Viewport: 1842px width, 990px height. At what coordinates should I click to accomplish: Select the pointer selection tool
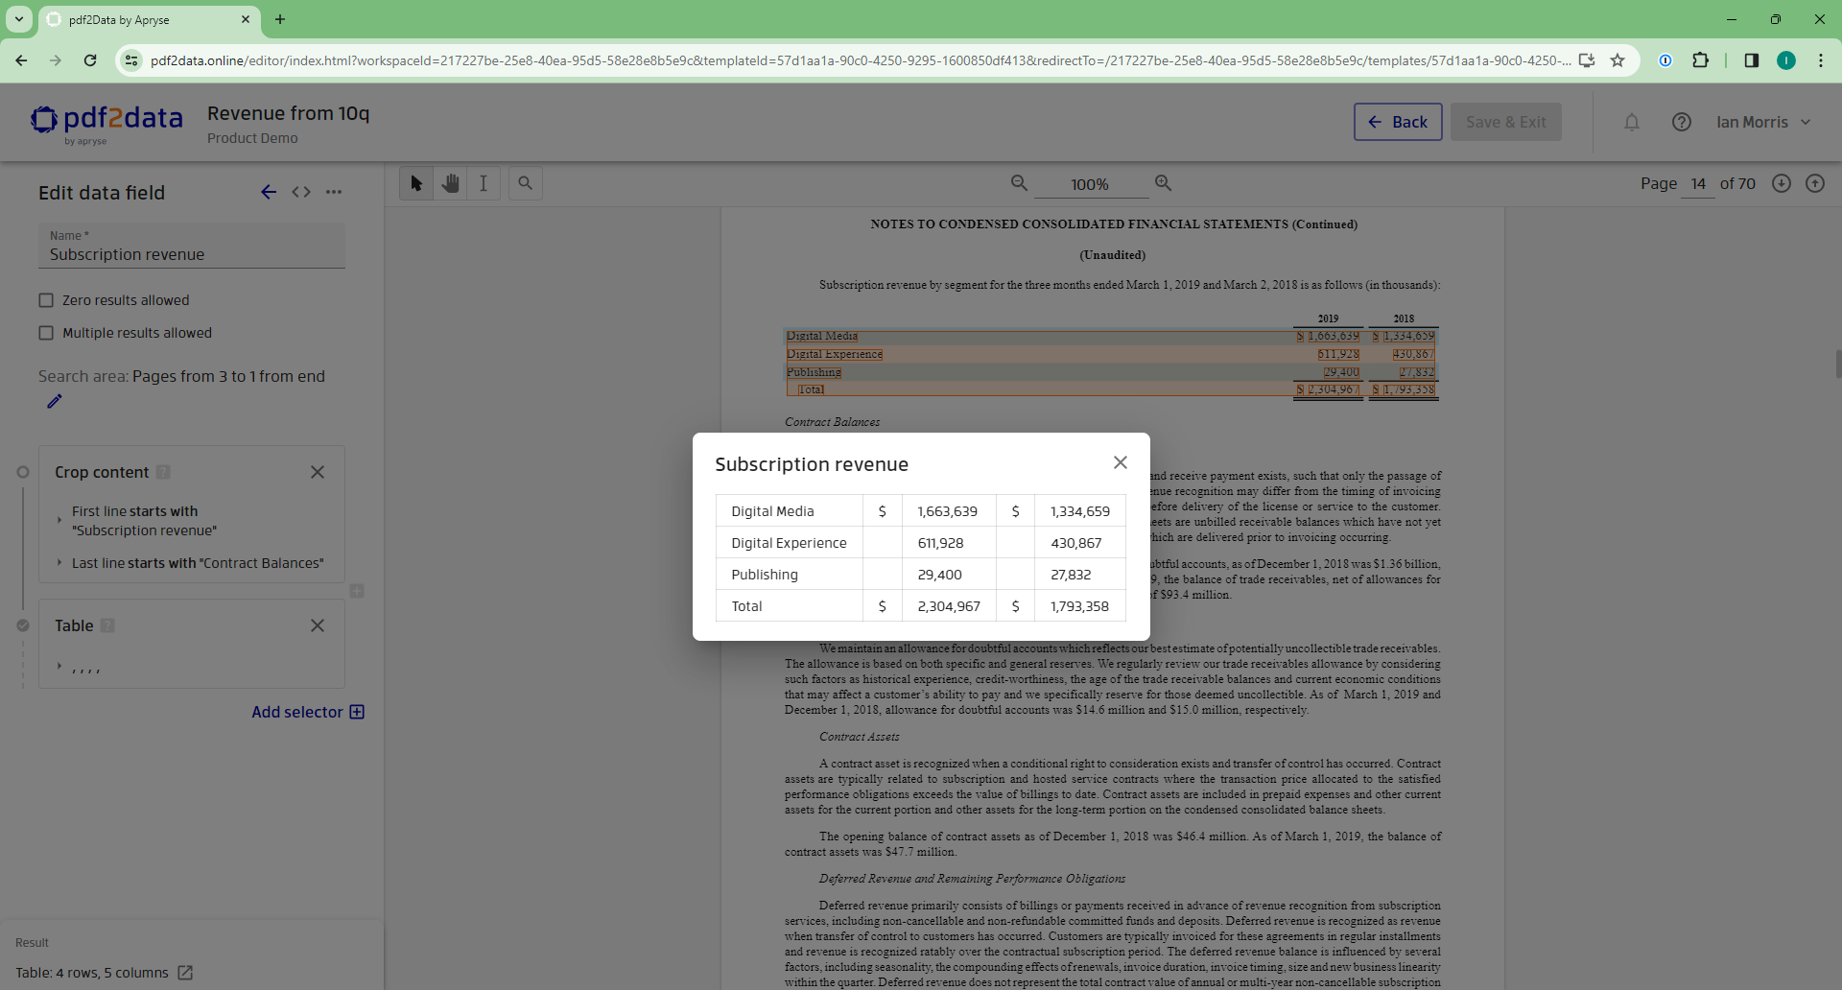pyautogui.click(x=416, y=183)
